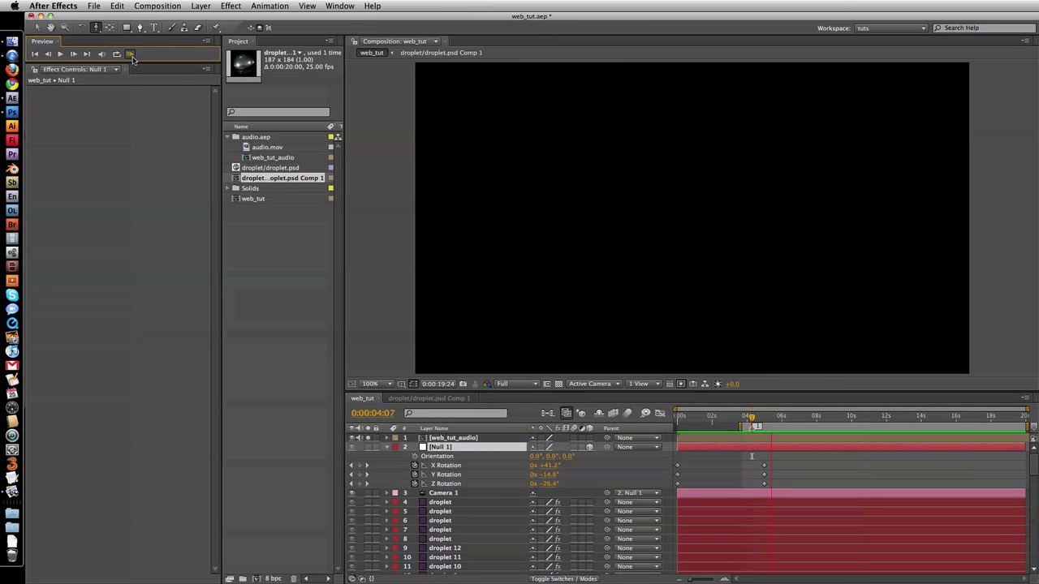
Task: Open the composition flowchart icon in viewer
Action: coord(705,384)
